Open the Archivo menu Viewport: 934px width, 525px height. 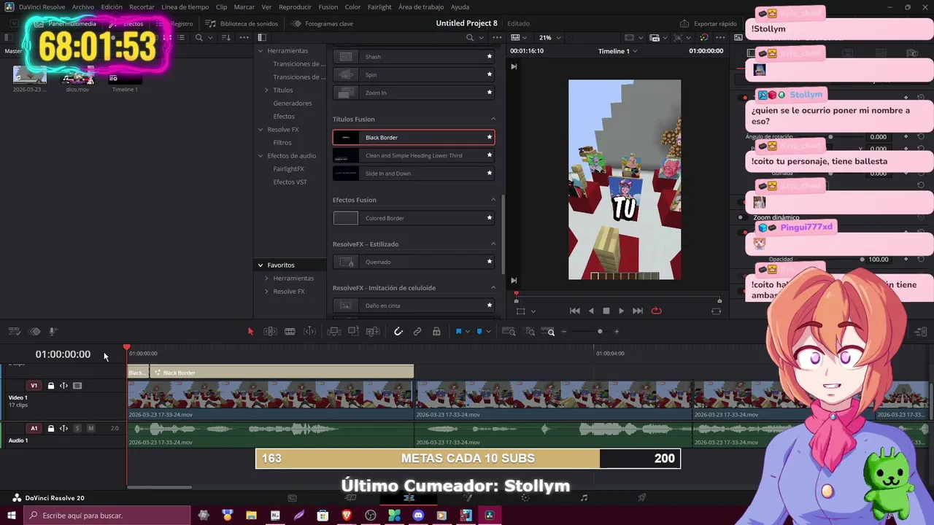82,7
